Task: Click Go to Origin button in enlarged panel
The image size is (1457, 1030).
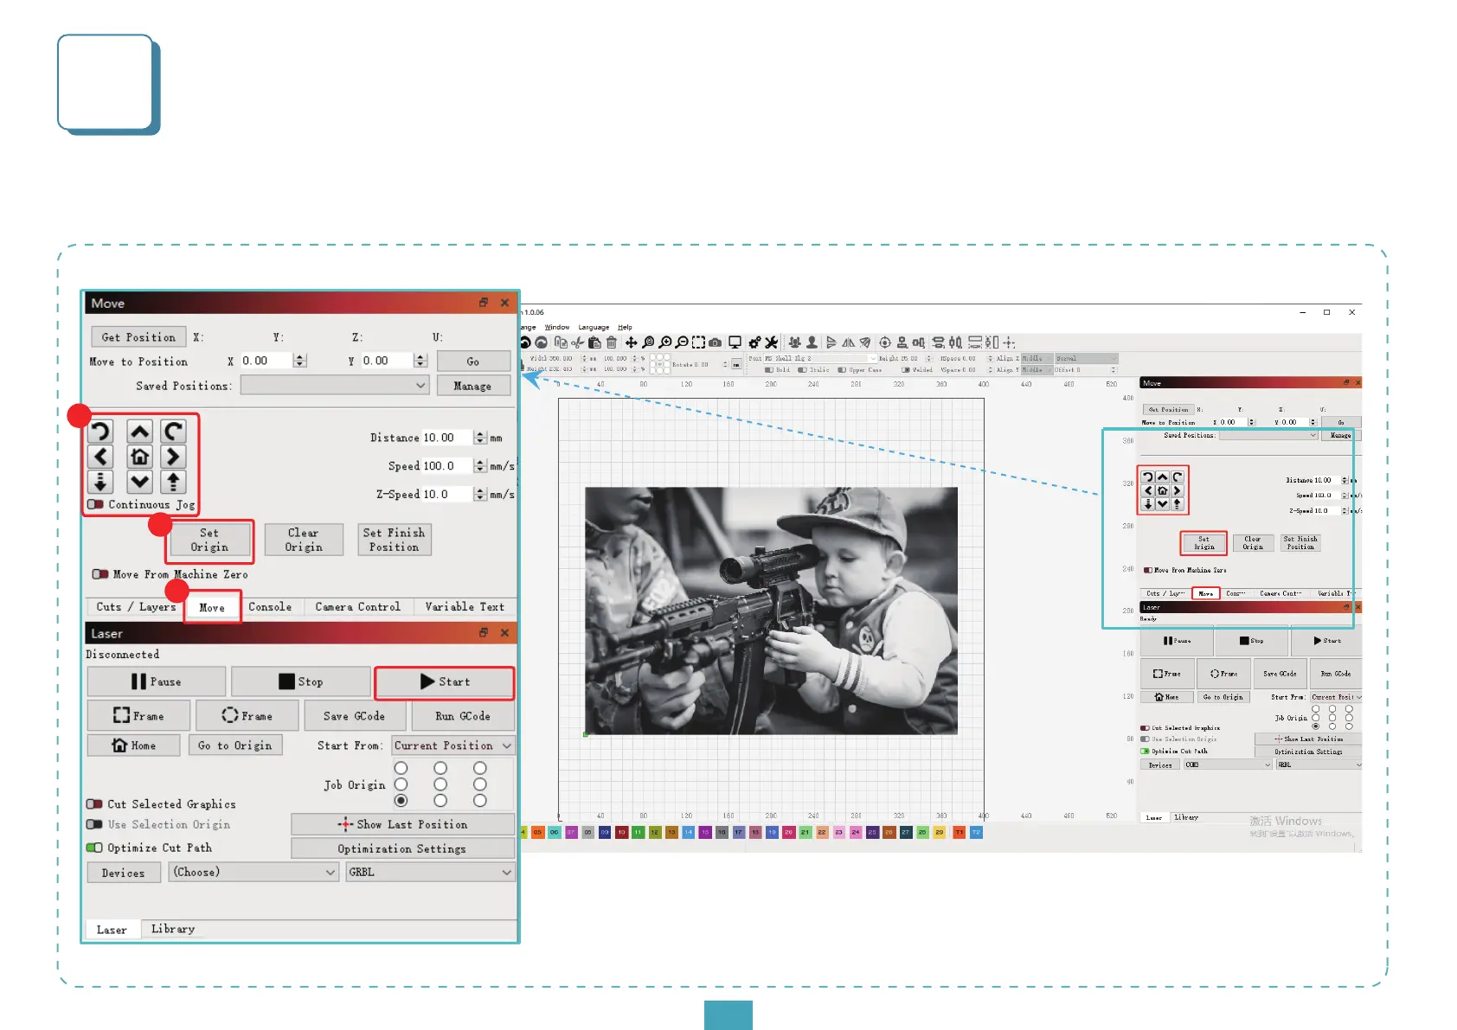Action: click(235, 745)
